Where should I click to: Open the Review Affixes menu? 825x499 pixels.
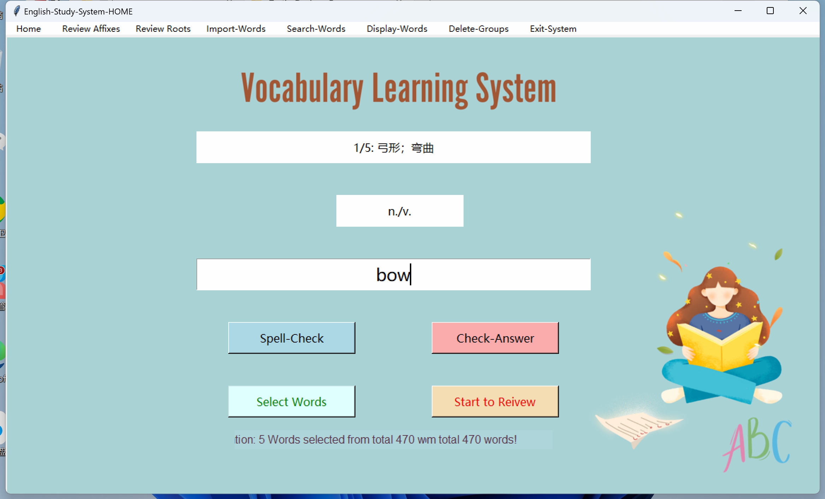click(x=92, y=28)
